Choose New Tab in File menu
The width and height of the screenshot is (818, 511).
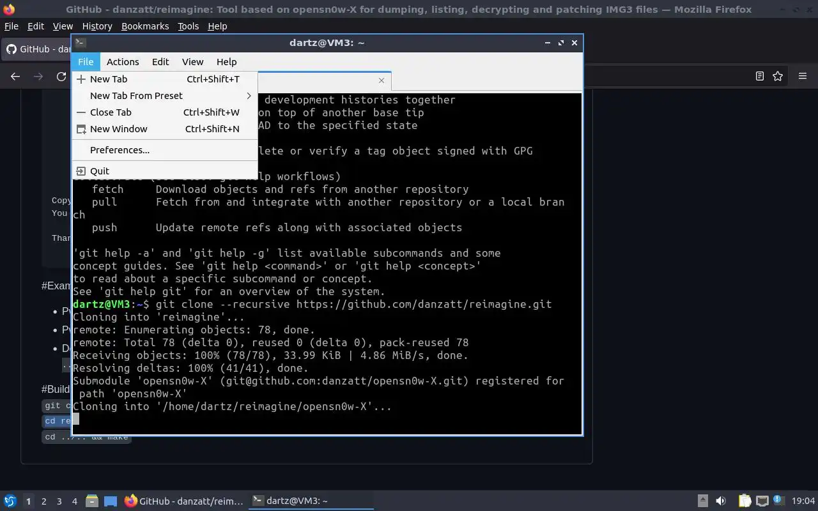coord(165,79)
